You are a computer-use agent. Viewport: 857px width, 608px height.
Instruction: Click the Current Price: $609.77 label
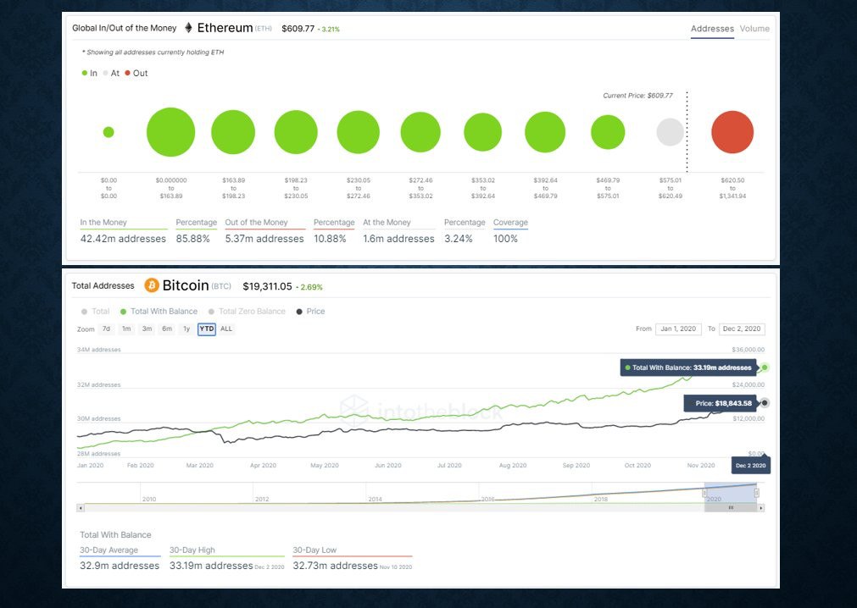tap(637, 96)
